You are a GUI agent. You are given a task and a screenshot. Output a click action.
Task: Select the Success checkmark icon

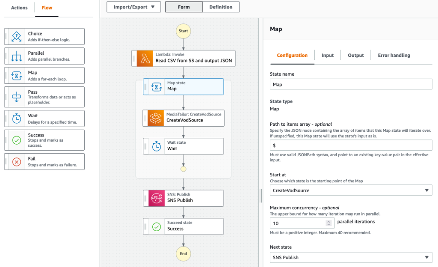pyautogui.click(x=16, y=140)
